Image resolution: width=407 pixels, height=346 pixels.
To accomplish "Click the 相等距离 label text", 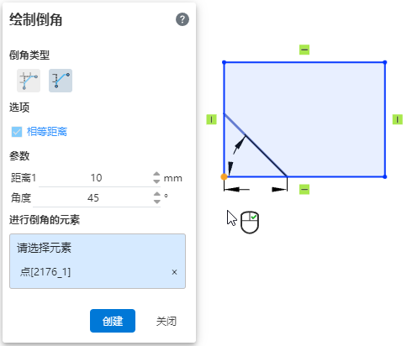I will pos(47,132).
